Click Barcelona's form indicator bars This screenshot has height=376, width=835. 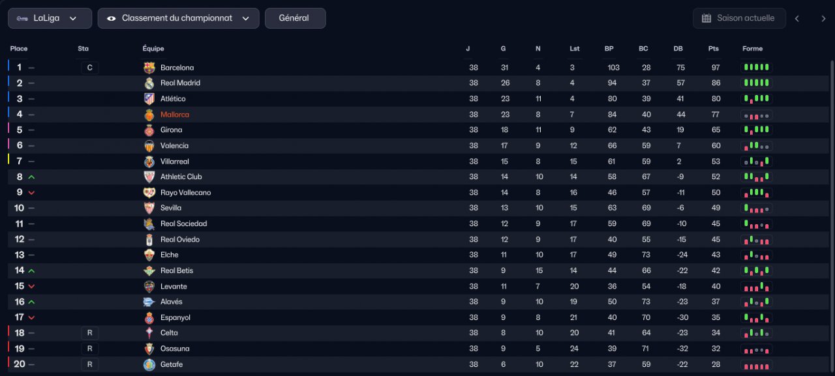pos(757,67)
